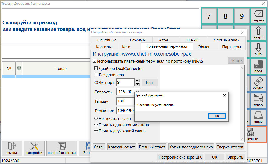Screen dimensions: 268x164
Task: Open the discount 'скидка' button
Action: [258, 84]
